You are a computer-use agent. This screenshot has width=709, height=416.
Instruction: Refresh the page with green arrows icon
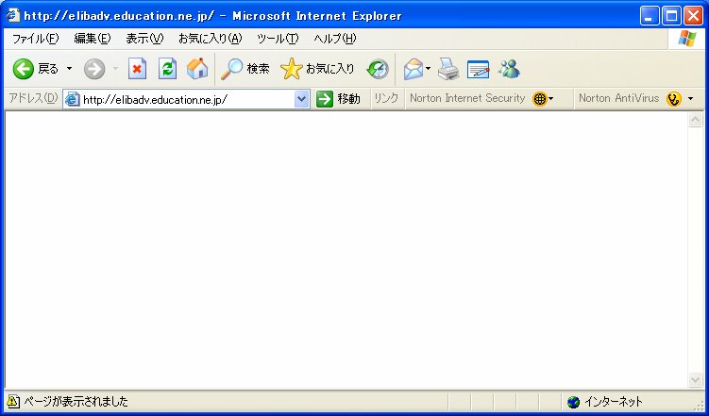167,69
